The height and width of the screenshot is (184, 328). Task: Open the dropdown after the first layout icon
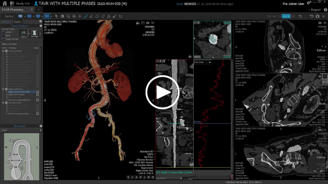[x=25, y=16]
